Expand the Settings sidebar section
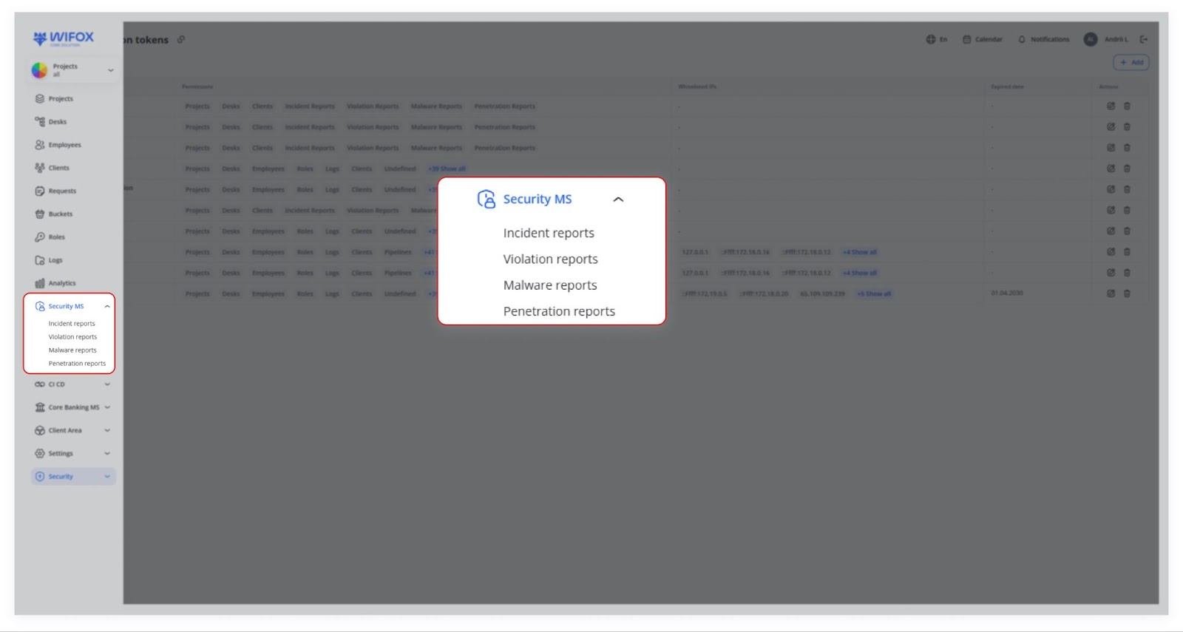 (x=107, y=453)
